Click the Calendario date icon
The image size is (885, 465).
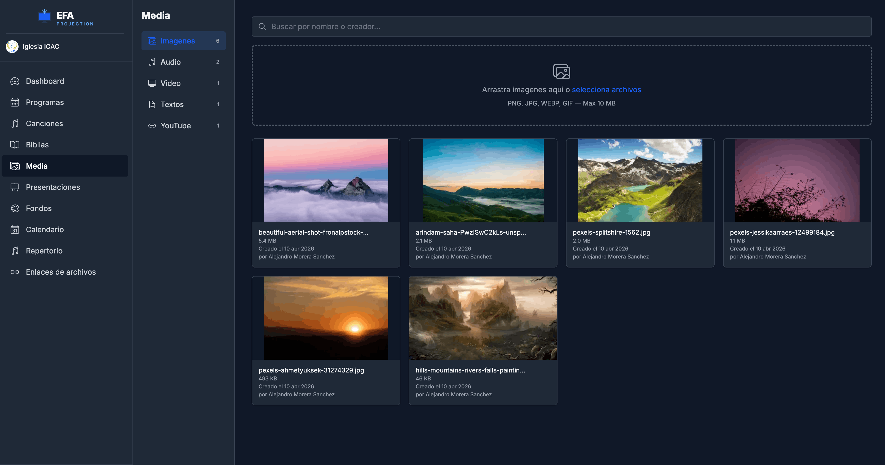tap(15, 230)
